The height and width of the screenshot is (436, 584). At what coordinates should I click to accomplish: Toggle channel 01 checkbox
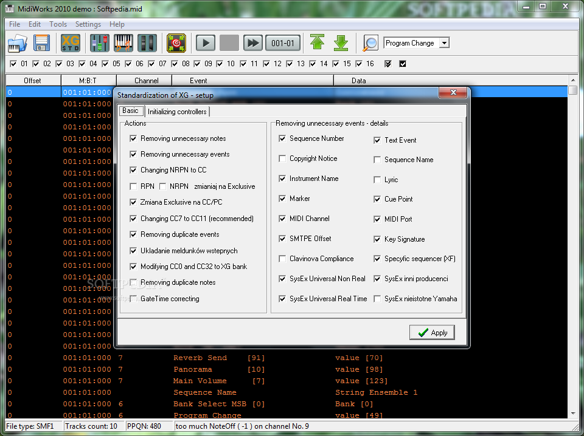tap(13, 64)
